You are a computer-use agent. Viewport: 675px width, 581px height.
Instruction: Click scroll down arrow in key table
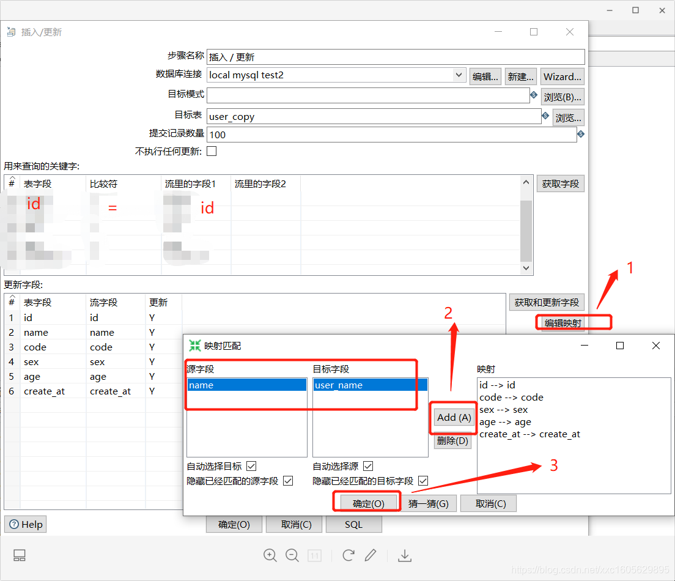[526, 268]
